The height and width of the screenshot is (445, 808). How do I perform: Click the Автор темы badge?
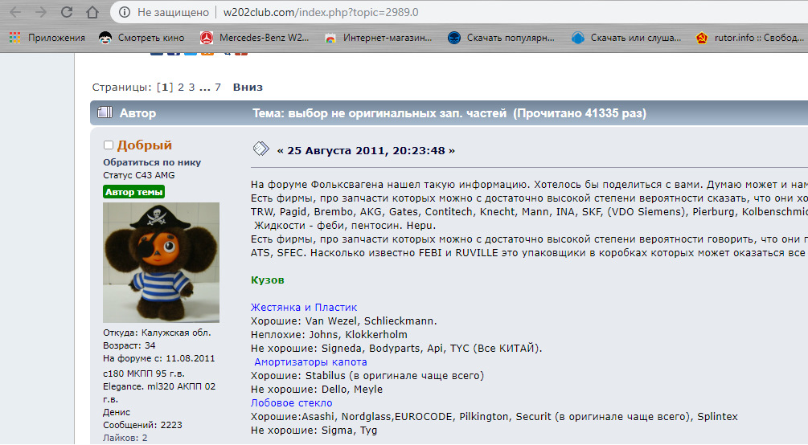pyautogui.click(x=134, y=192)
